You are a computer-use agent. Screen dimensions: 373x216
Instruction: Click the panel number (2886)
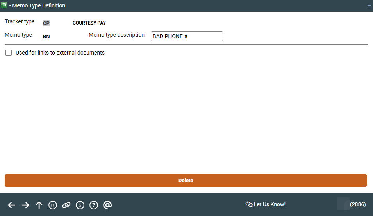tap(358, 204)
